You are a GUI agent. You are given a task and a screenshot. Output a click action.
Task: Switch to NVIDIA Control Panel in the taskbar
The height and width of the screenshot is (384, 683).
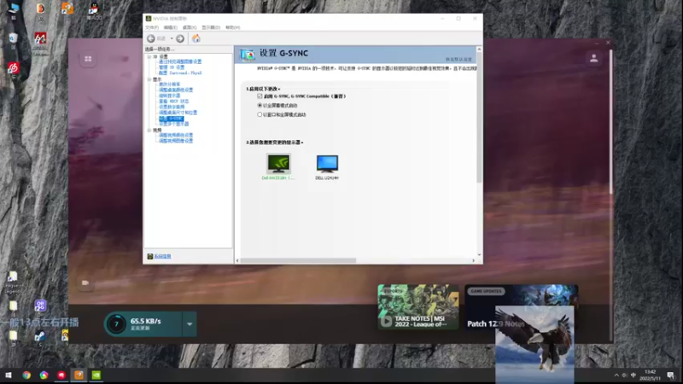pyautogui.click(x=96, y=375)
